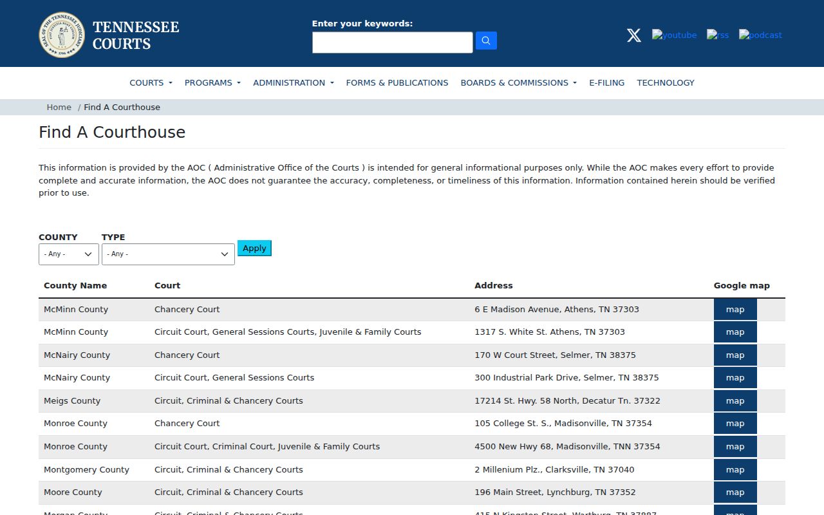Open the podcast icon link
Image resolution: width=824 pixels, height=515 pixels.
click(x=760, y=35)
